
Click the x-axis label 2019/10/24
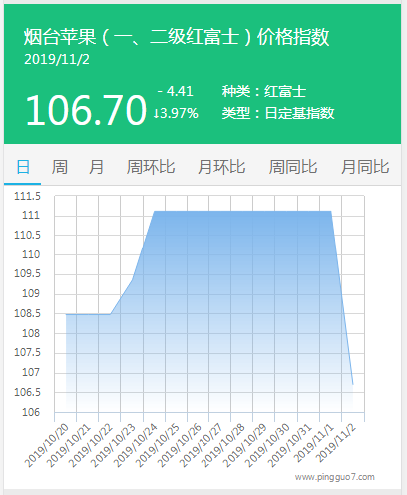pos(136,445)
